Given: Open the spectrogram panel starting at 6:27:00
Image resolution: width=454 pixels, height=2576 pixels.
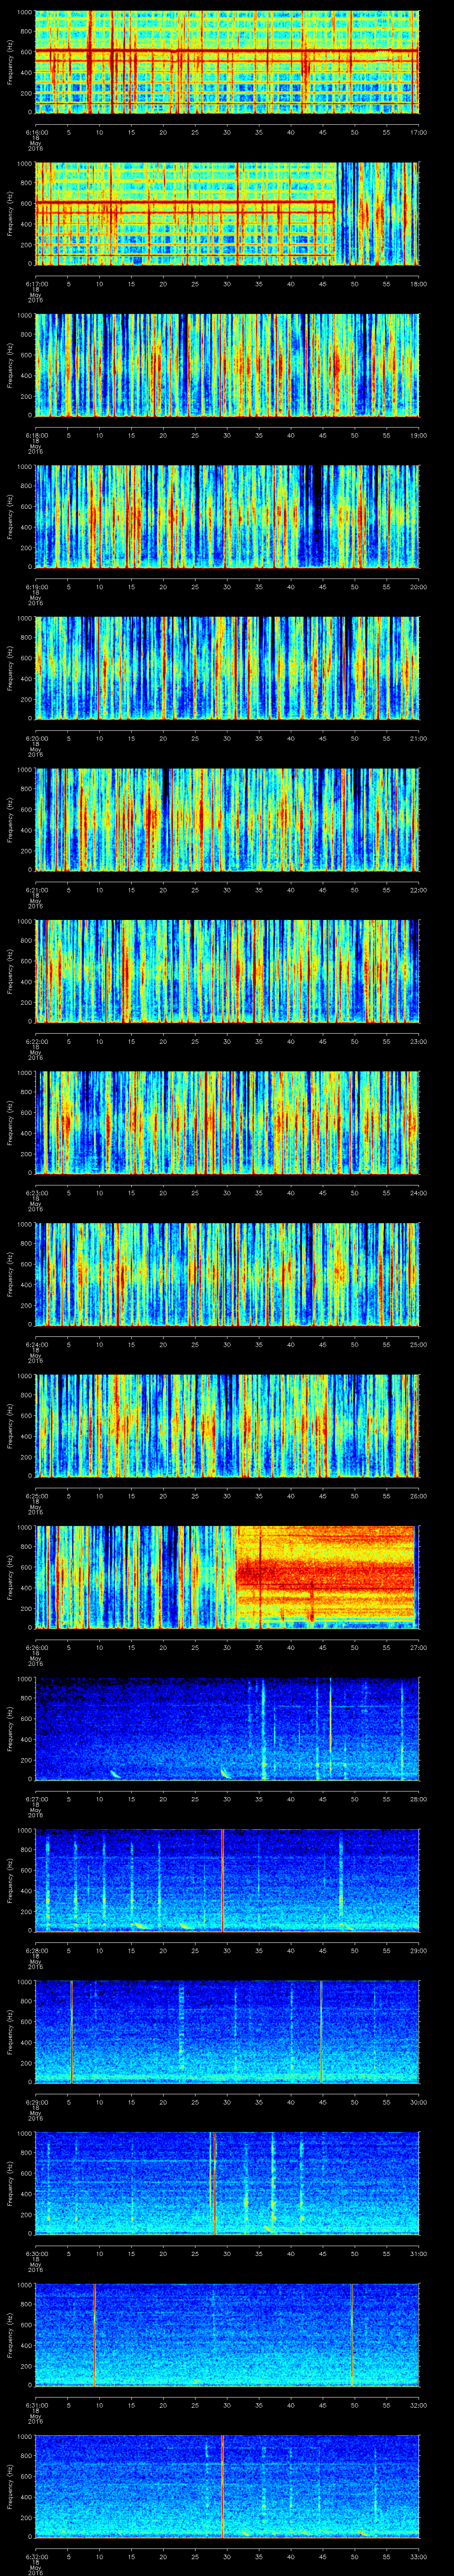Looking at the screenshot, I should click(x=227, y=1729).
